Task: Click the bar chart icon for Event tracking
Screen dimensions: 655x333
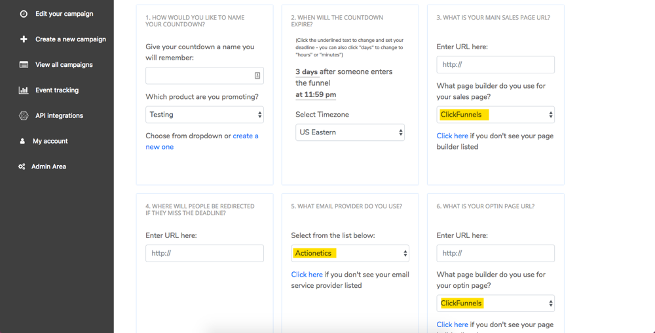Action: [24, 90]
